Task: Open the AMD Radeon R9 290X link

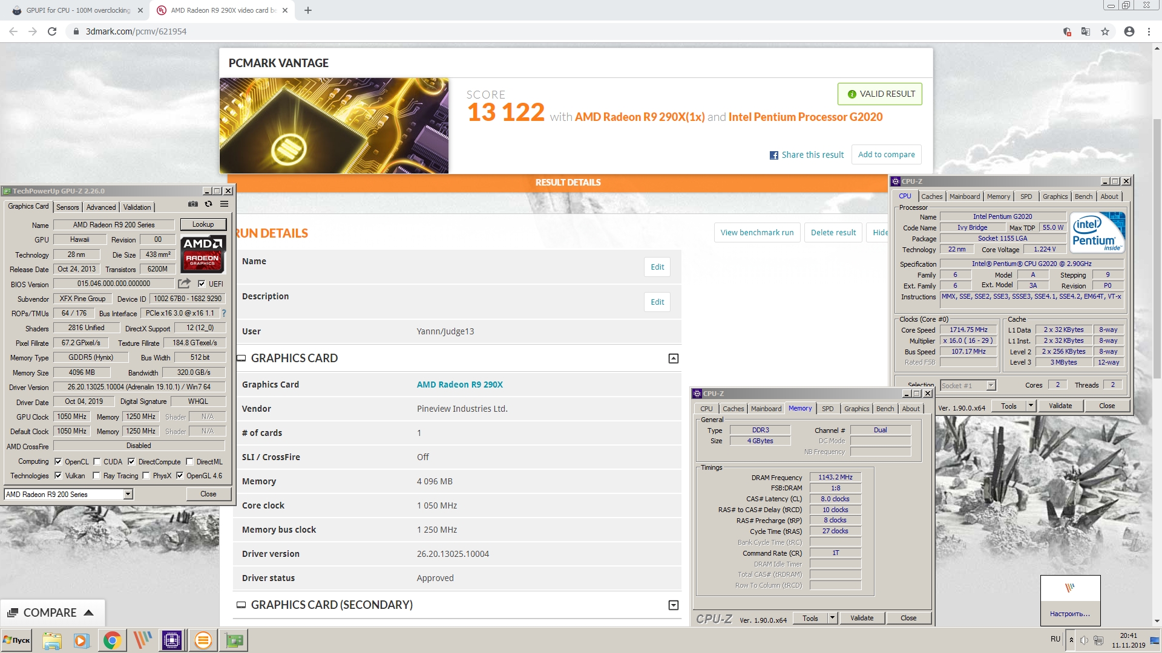Action: pos(459,385)
